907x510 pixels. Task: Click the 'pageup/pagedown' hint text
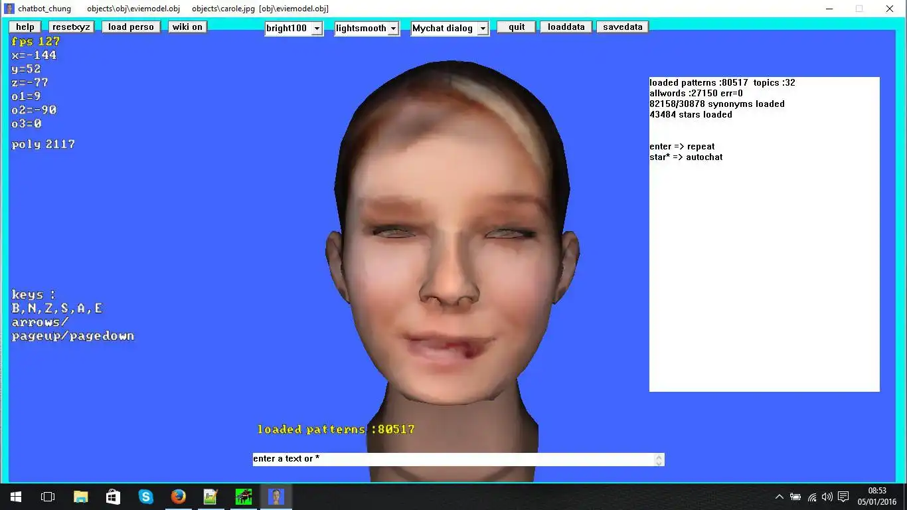73,336
